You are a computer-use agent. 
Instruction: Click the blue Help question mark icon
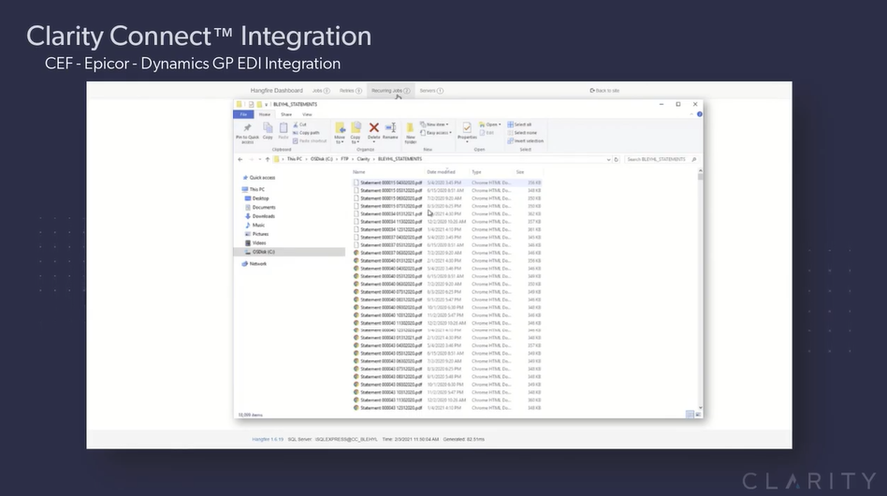(699, 114)
